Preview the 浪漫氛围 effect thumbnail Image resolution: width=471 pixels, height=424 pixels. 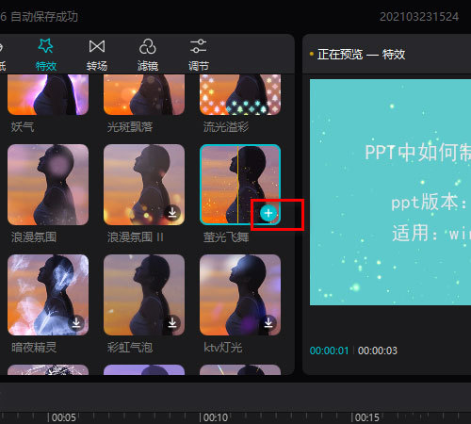pyautogui.click(x=48, y=185)
